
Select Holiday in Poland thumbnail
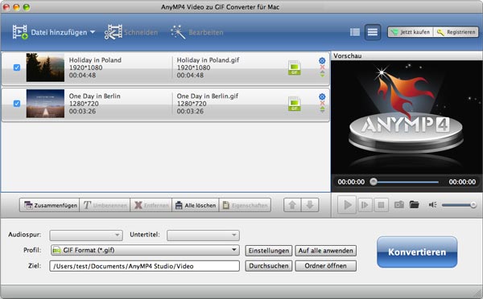click(x=45, y=68)
